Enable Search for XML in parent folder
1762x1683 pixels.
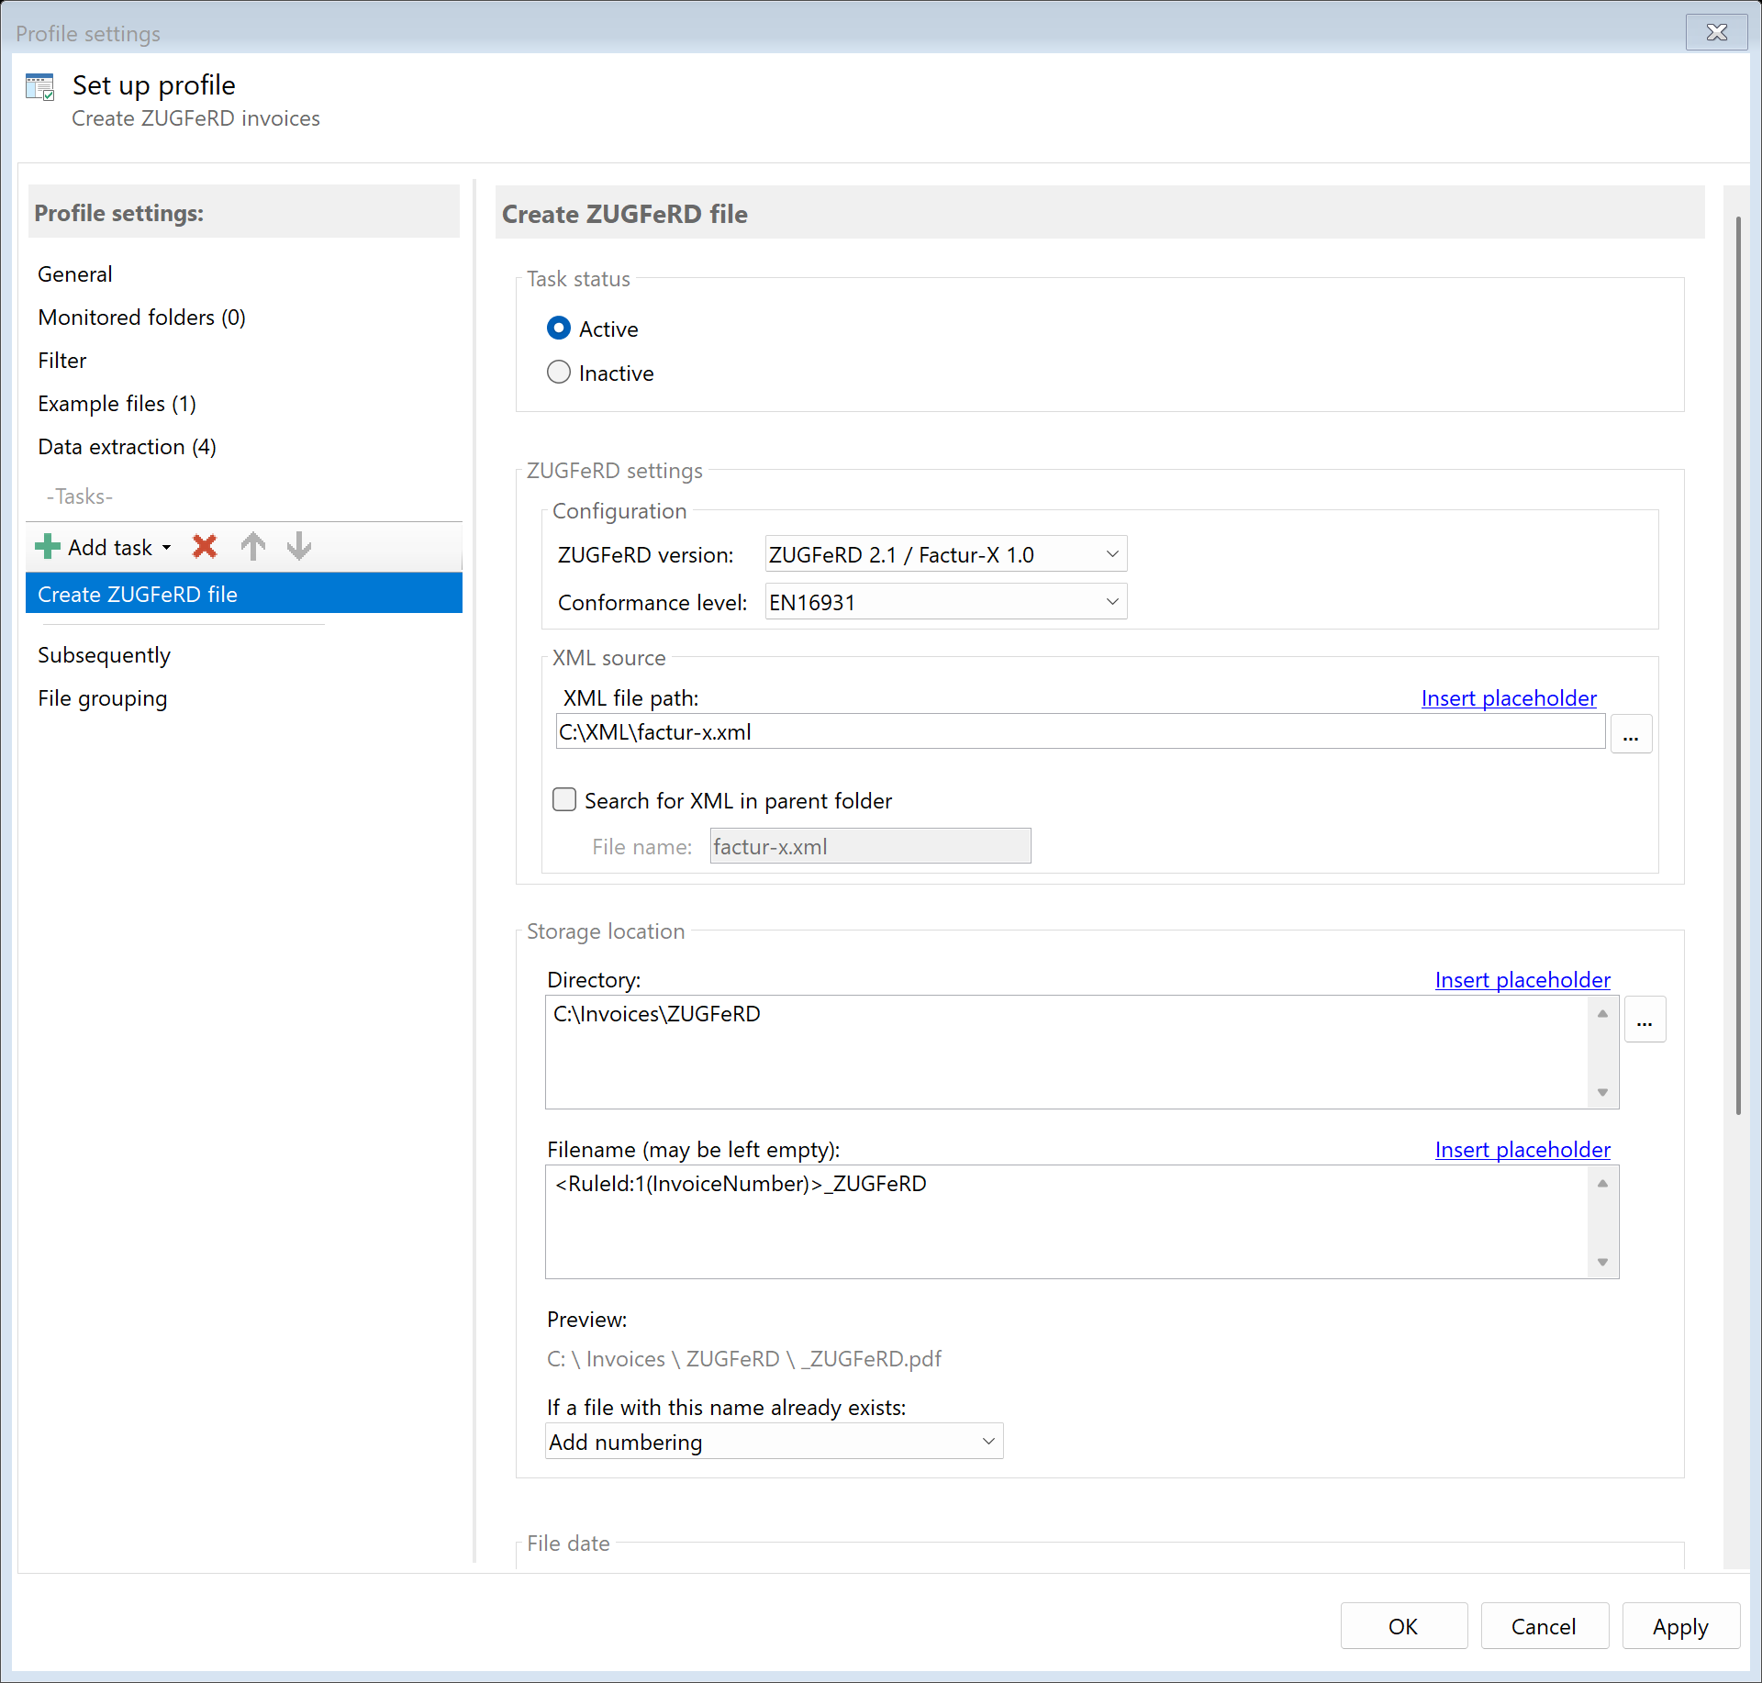click(x=564, y=800)
